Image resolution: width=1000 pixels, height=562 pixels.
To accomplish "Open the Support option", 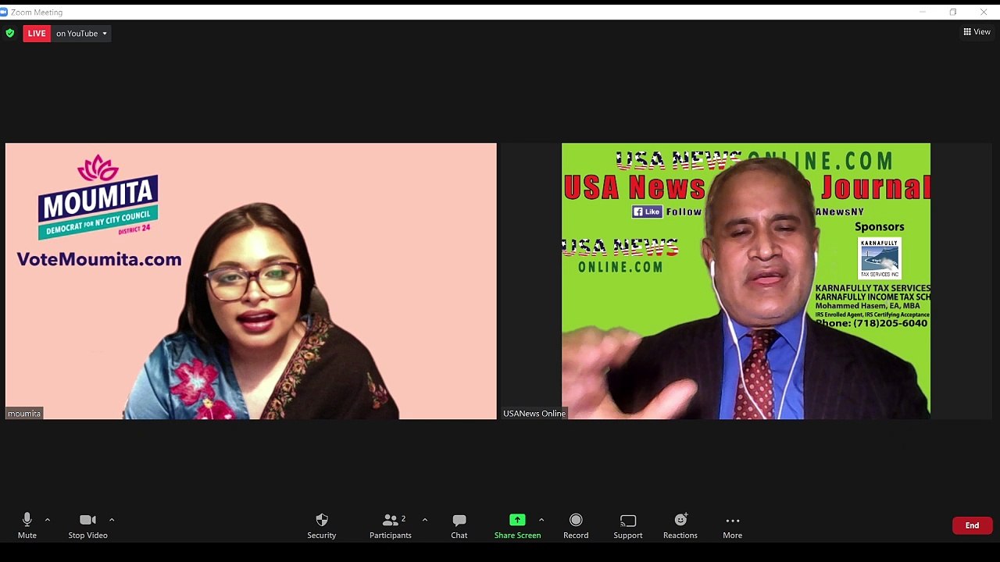I will tap(628, 526).
